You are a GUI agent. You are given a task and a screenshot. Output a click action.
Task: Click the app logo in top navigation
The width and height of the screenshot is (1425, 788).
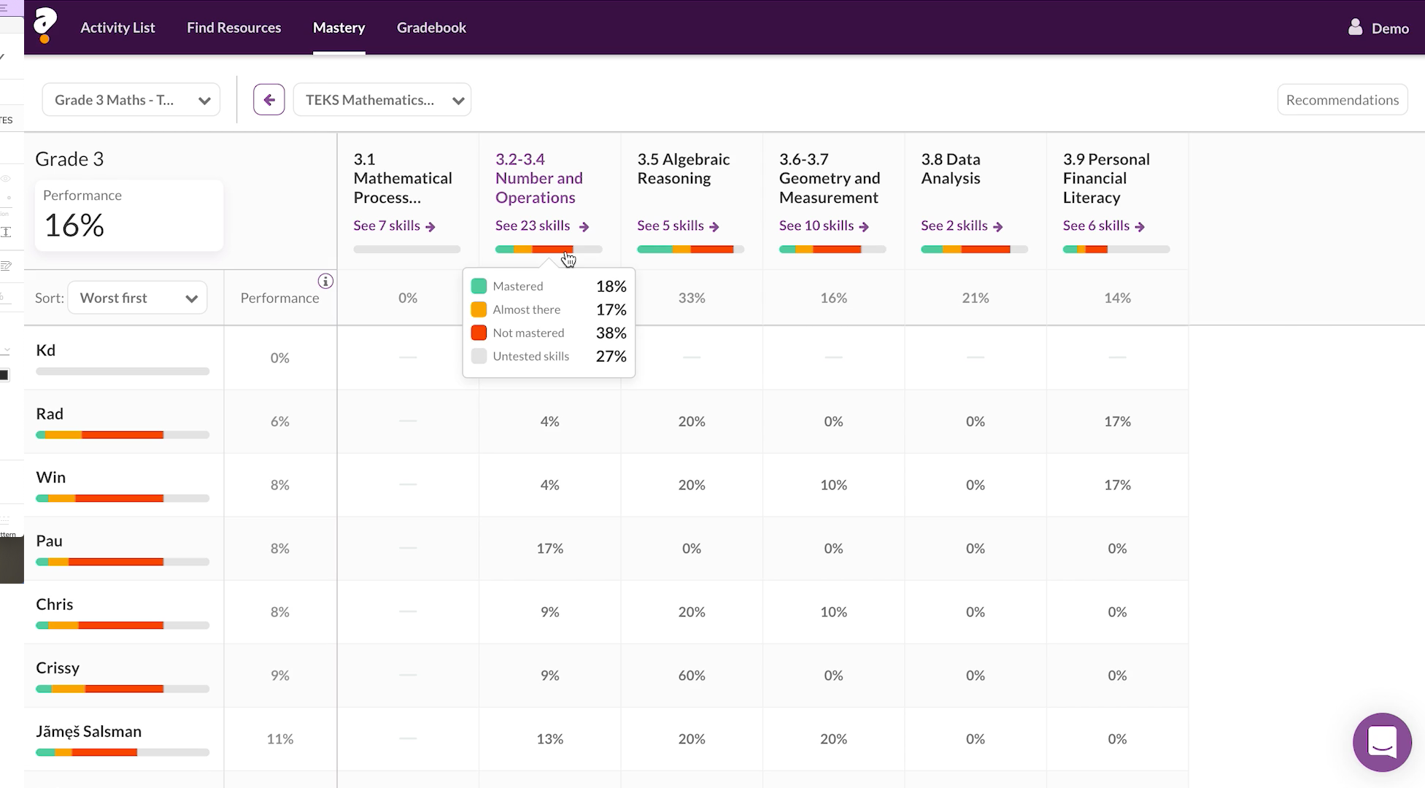click(45, 26)
